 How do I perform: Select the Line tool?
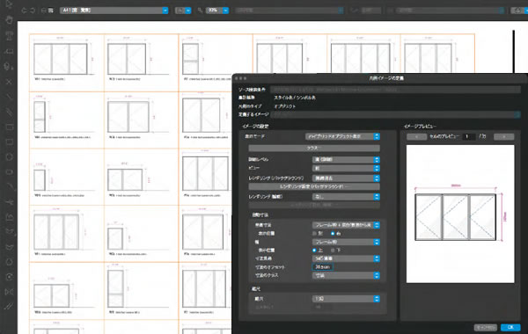click(x=9, y=97)
